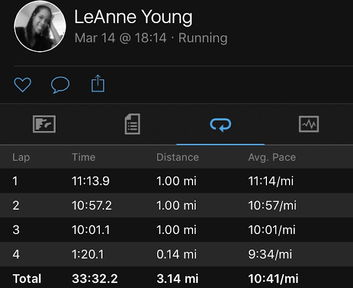Tap the Distance column header
Screen dimensions: 353x288
pyautogui.click(x=178, y=157)
